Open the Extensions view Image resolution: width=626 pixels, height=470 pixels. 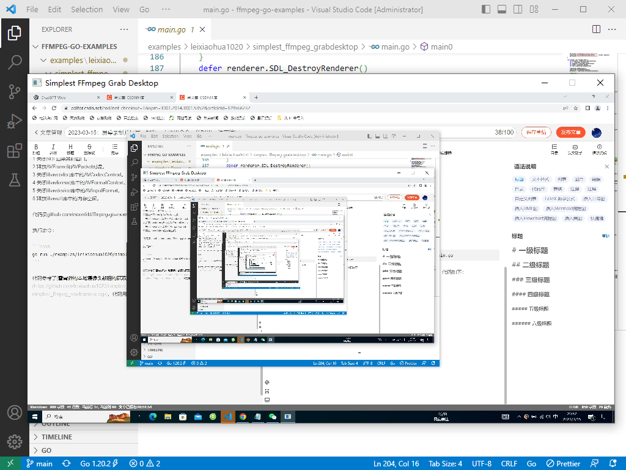tap(15, 151)
